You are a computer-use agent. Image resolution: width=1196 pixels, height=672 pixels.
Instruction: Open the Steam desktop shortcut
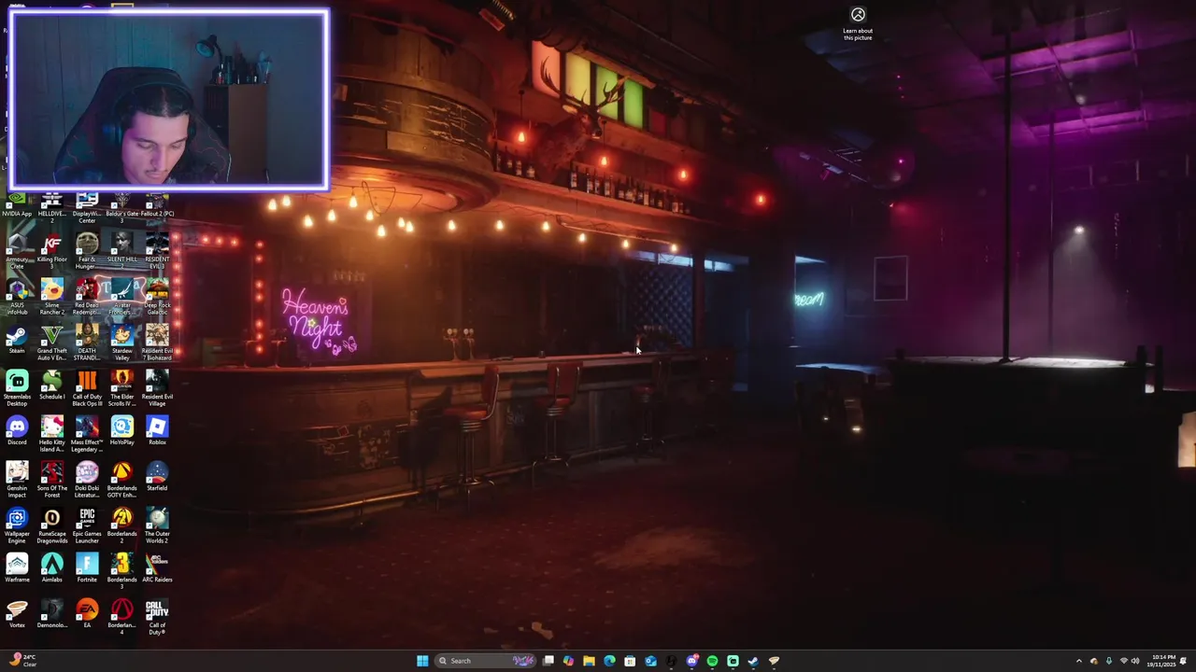[17, 340]
